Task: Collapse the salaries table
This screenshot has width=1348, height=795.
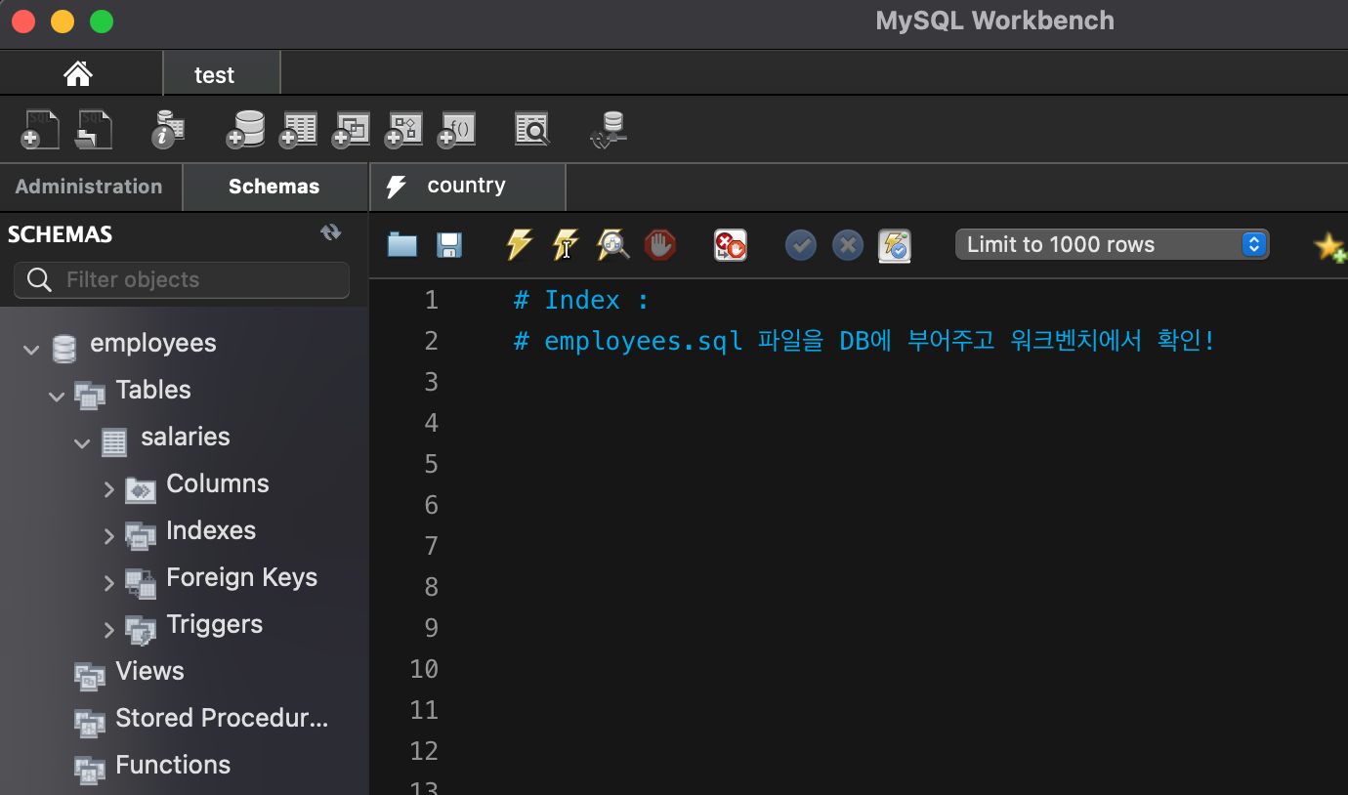Action: (x=82, y=441)
